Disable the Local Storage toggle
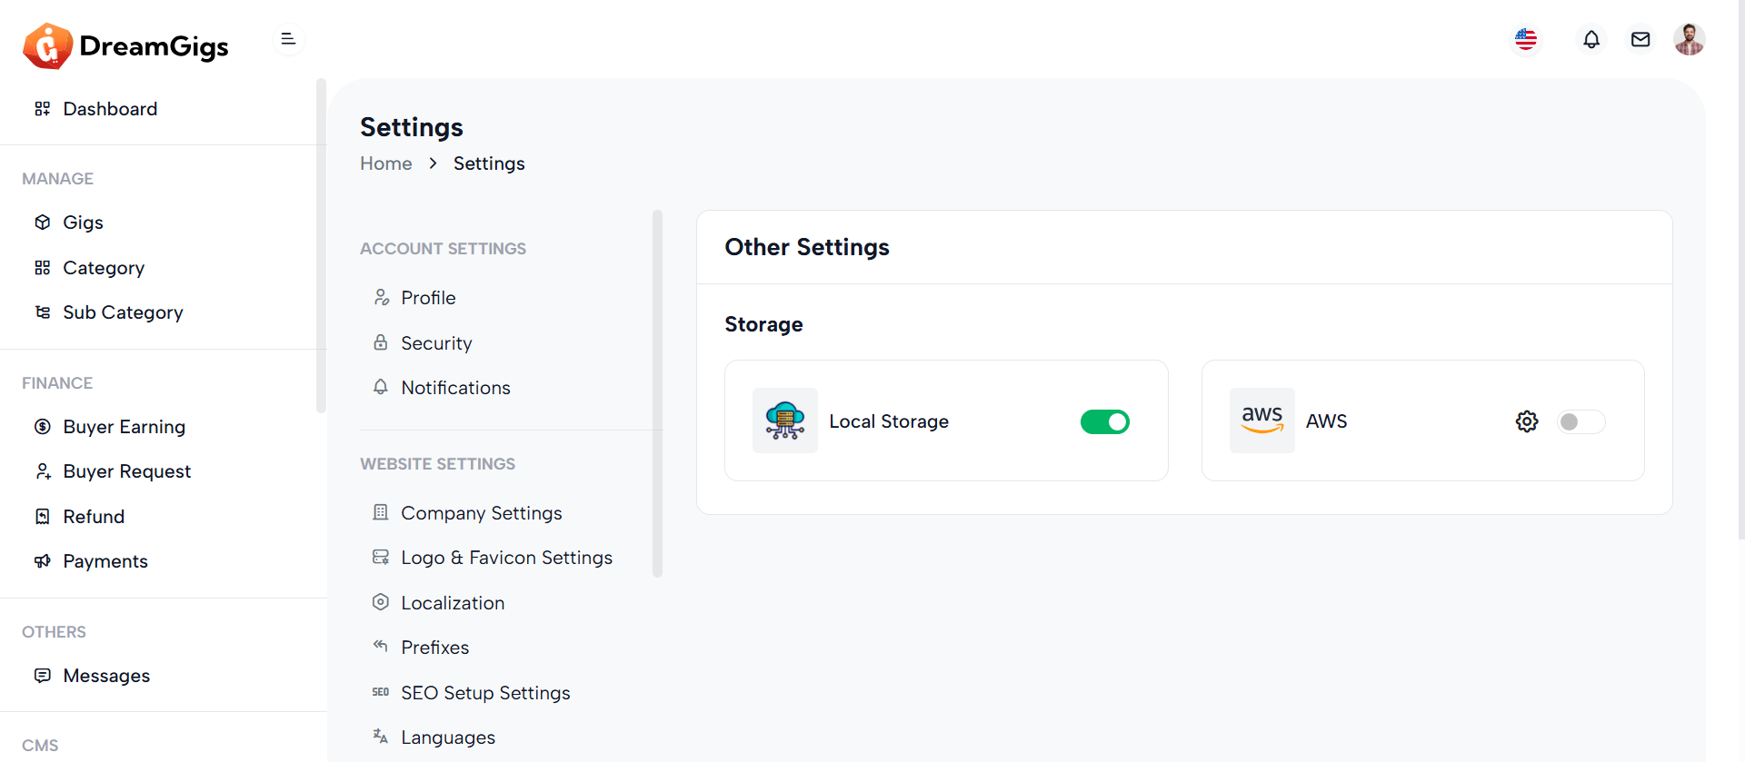This screenshot has width=1745, height=762. pyautogui.click(x=1104, y=421)
